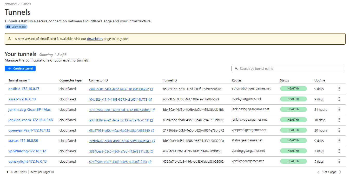Change Items per page setting
This screenshot has width=350, height=179.
coord(42,172)
